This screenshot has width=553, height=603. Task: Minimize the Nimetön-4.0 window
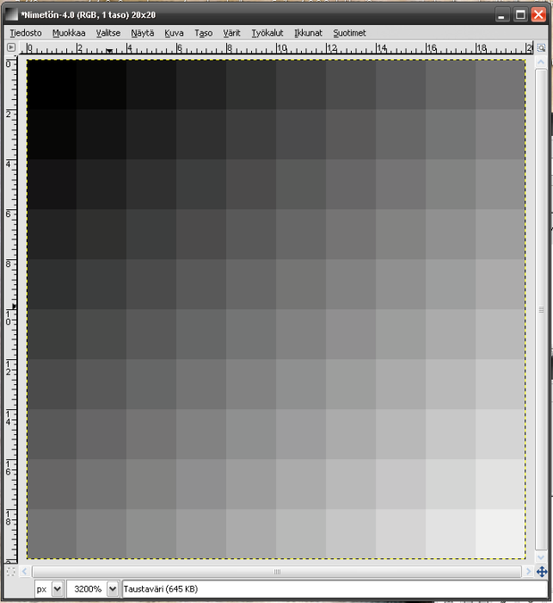pos(501,15)
